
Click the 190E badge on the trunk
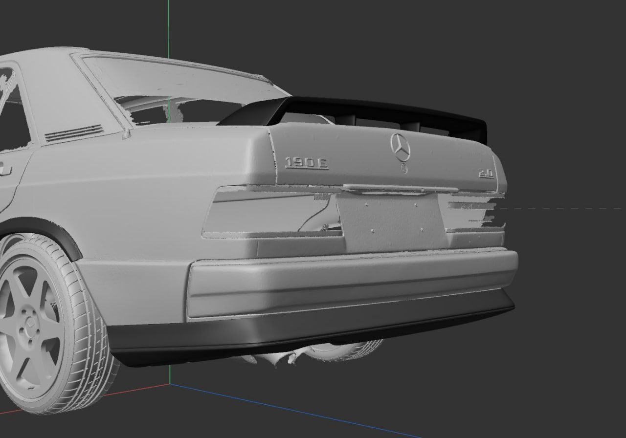tap(307, 163)
